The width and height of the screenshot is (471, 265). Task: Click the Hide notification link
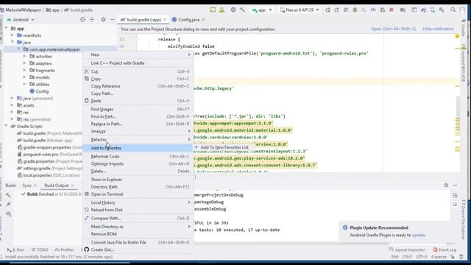click(439, 29)
